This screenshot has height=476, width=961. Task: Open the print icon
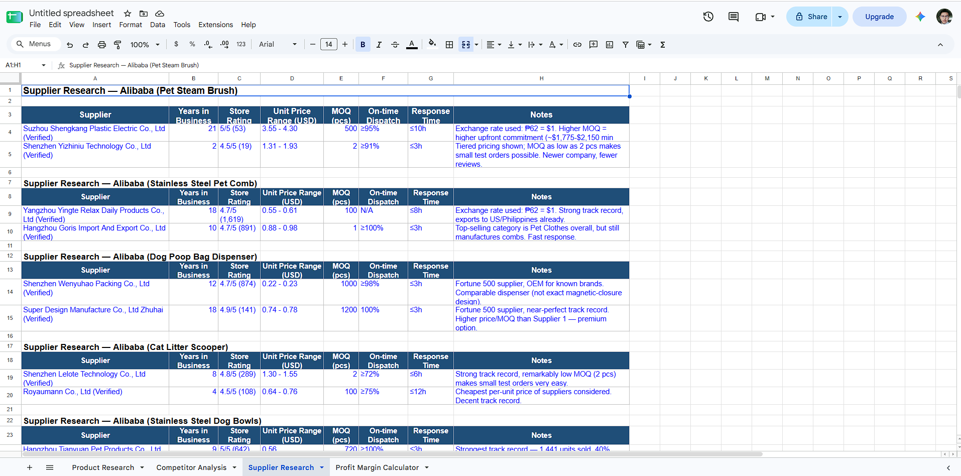pyautogui.click(x=102, y=45)
